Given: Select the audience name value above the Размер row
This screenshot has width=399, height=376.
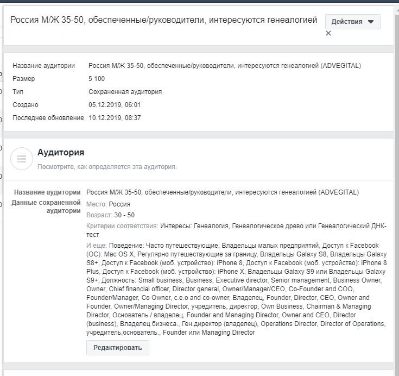Looking at the screenshot, I should pos(224,66).
